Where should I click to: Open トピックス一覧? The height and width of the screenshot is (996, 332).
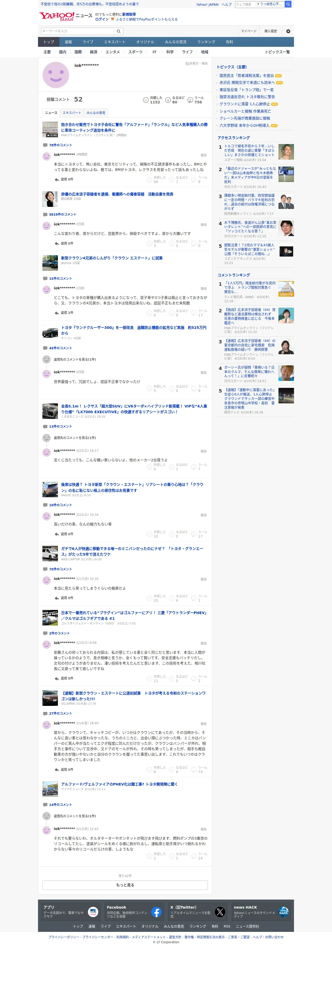(x=277, y=52)
